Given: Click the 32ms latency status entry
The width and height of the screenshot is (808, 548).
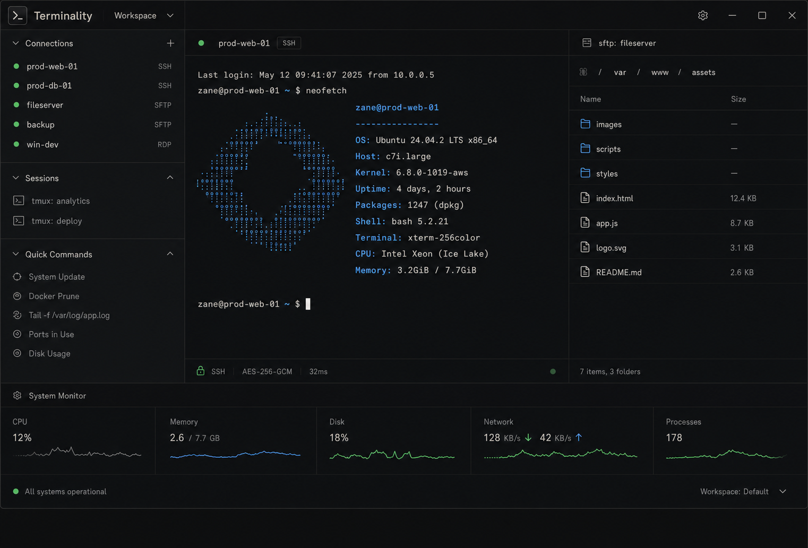Looking at the screenshot, I should (x=318, y=371).
